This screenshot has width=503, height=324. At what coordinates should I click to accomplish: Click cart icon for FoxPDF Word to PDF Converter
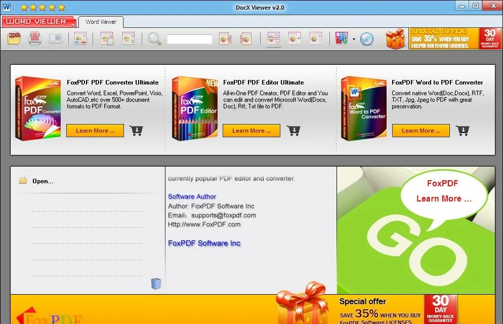click(x=463, y=131)
